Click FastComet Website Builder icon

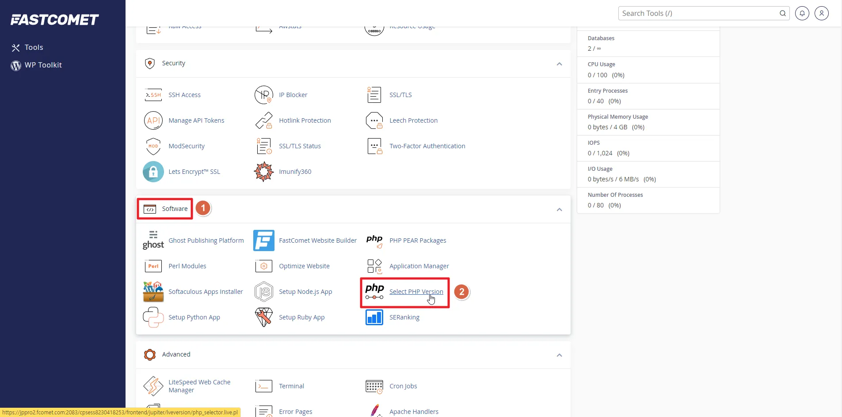tap(264, 240)
